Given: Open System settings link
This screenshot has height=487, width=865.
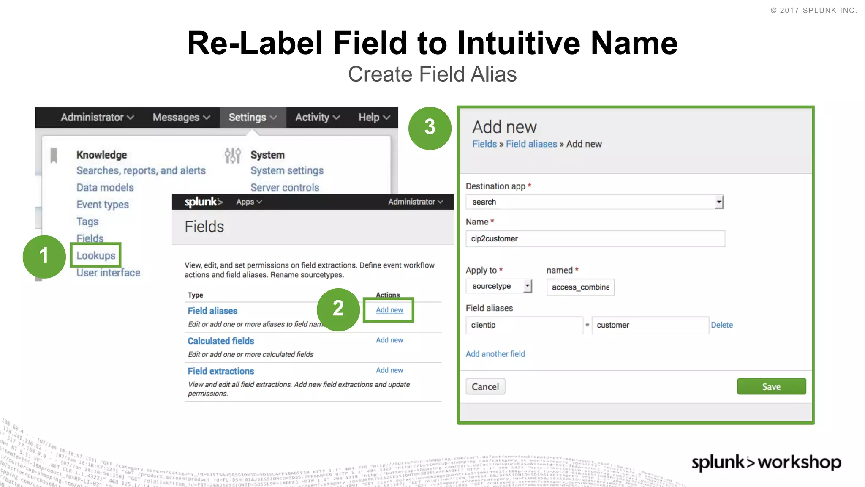Looking at the screenshot, I should (287, 170).
